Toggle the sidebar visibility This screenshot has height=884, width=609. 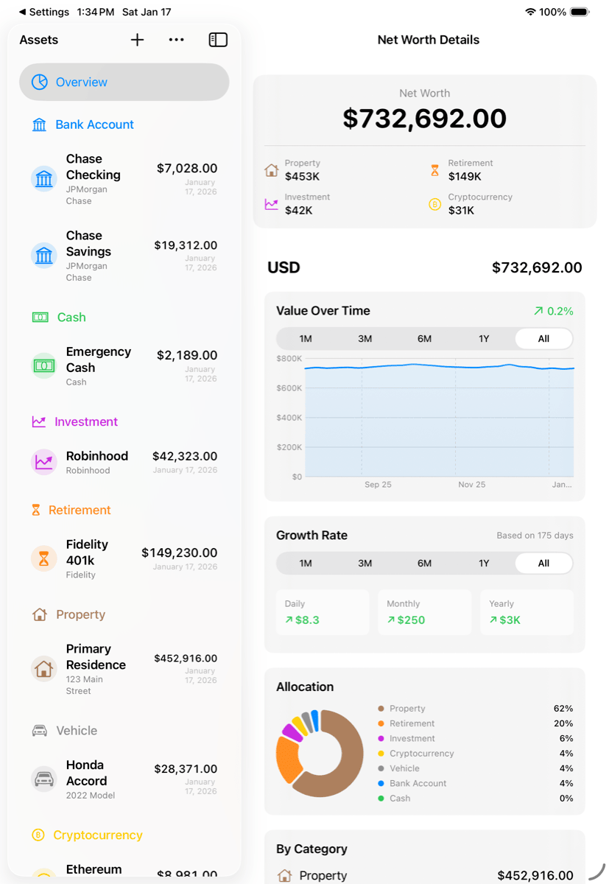point(218,40)
